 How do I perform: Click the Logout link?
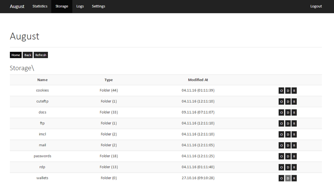(316, 7)
